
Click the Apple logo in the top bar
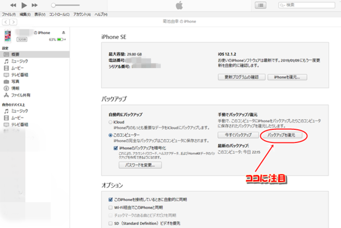179,5
